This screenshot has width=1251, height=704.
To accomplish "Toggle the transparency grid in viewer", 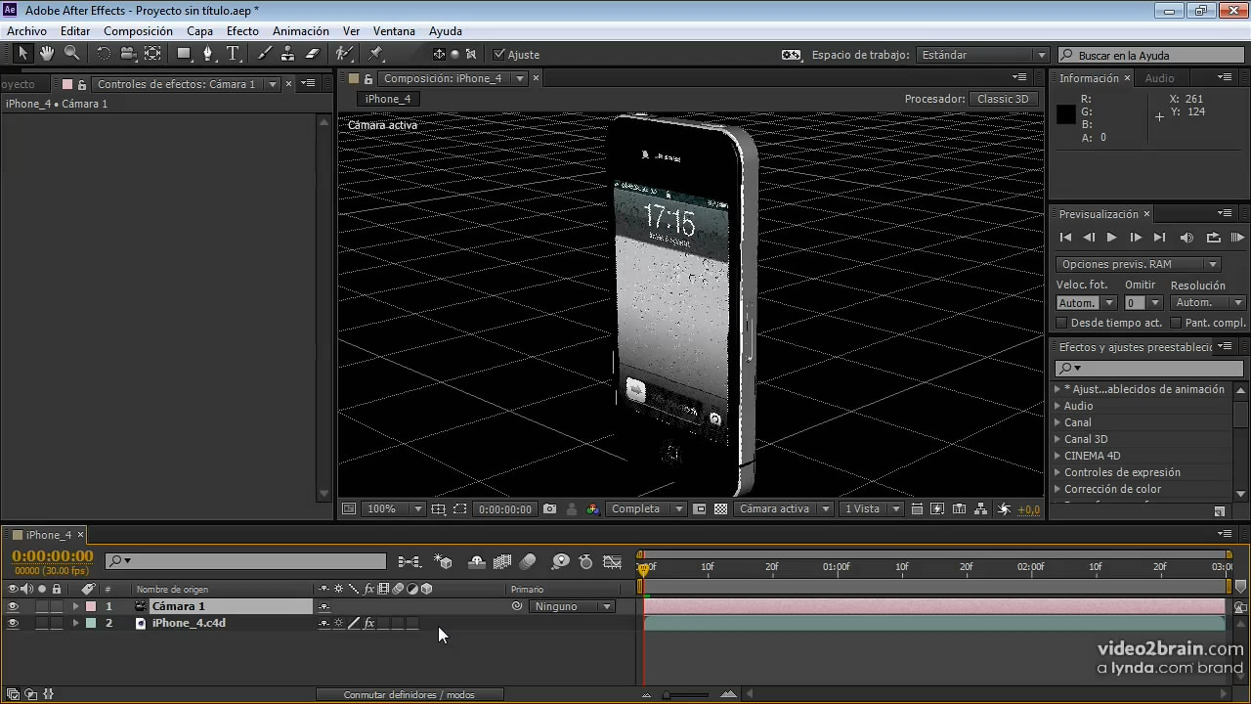I will tap(720, 509).
